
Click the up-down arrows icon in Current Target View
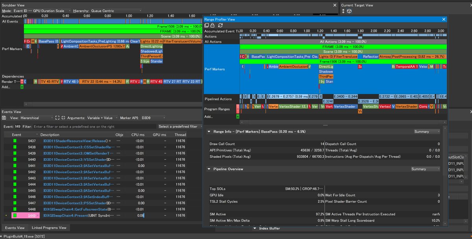pos(343,11)
